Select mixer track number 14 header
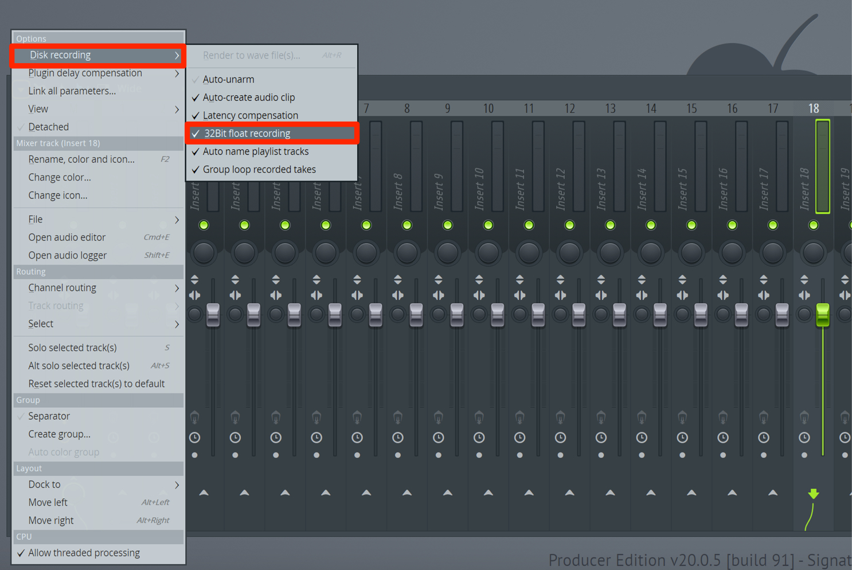 coord(651,108)
